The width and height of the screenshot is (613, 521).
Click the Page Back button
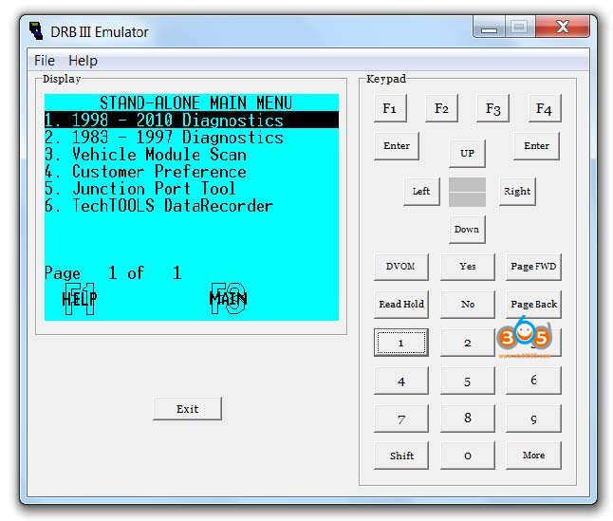pos(533,304)
